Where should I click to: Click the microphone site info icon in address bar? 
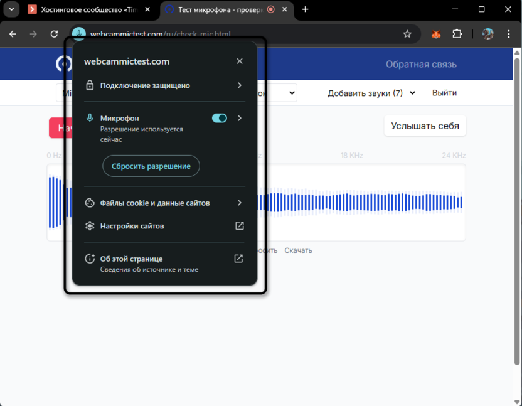point(79,33)
